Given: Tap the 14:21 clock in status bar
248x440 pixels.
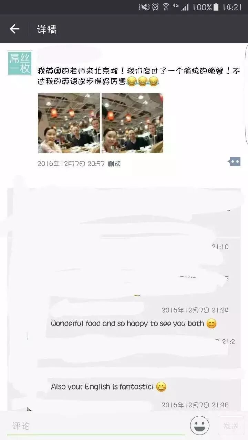Looking at the screenshot, I should (232, 7).
